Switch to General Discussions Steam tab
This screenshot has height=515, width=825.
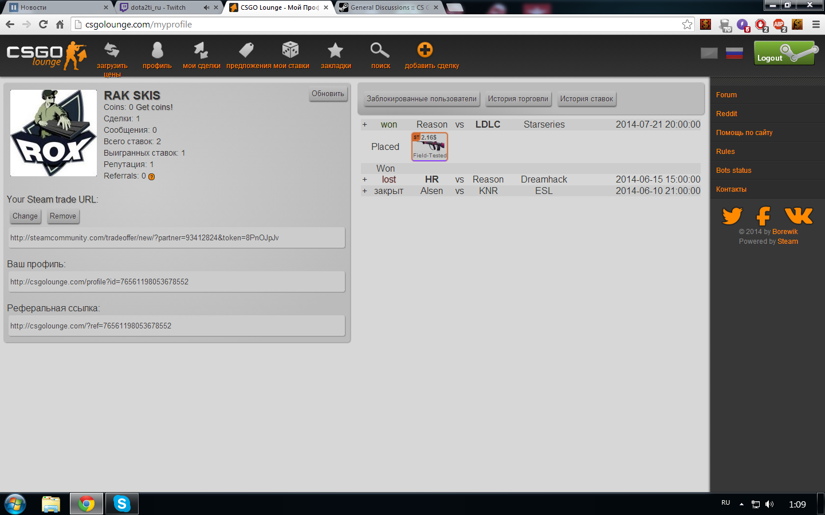coord(388,7)
